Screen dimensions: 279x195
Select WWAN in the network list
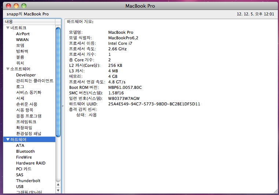click(22, 40)
